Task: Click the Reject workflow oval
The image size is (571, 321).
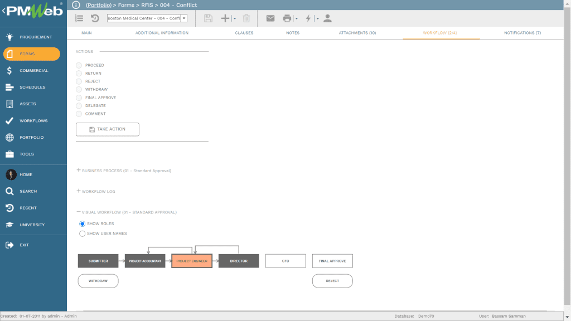Action: click(x=332, y=281)
